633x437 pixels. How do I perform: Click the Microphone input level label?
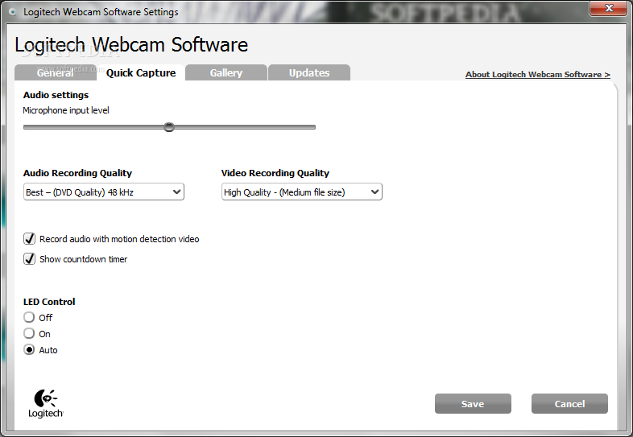click(66, 110)
